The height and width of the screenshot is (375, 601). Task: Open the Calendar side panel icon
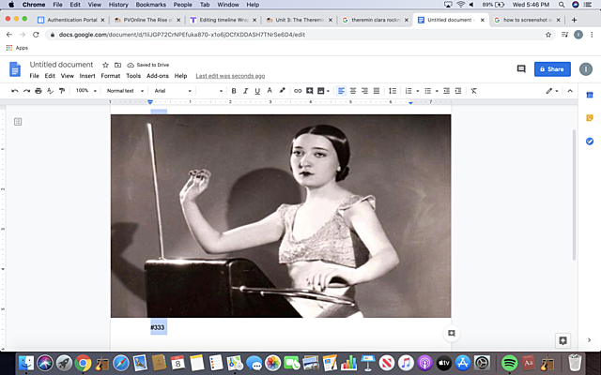590,95
